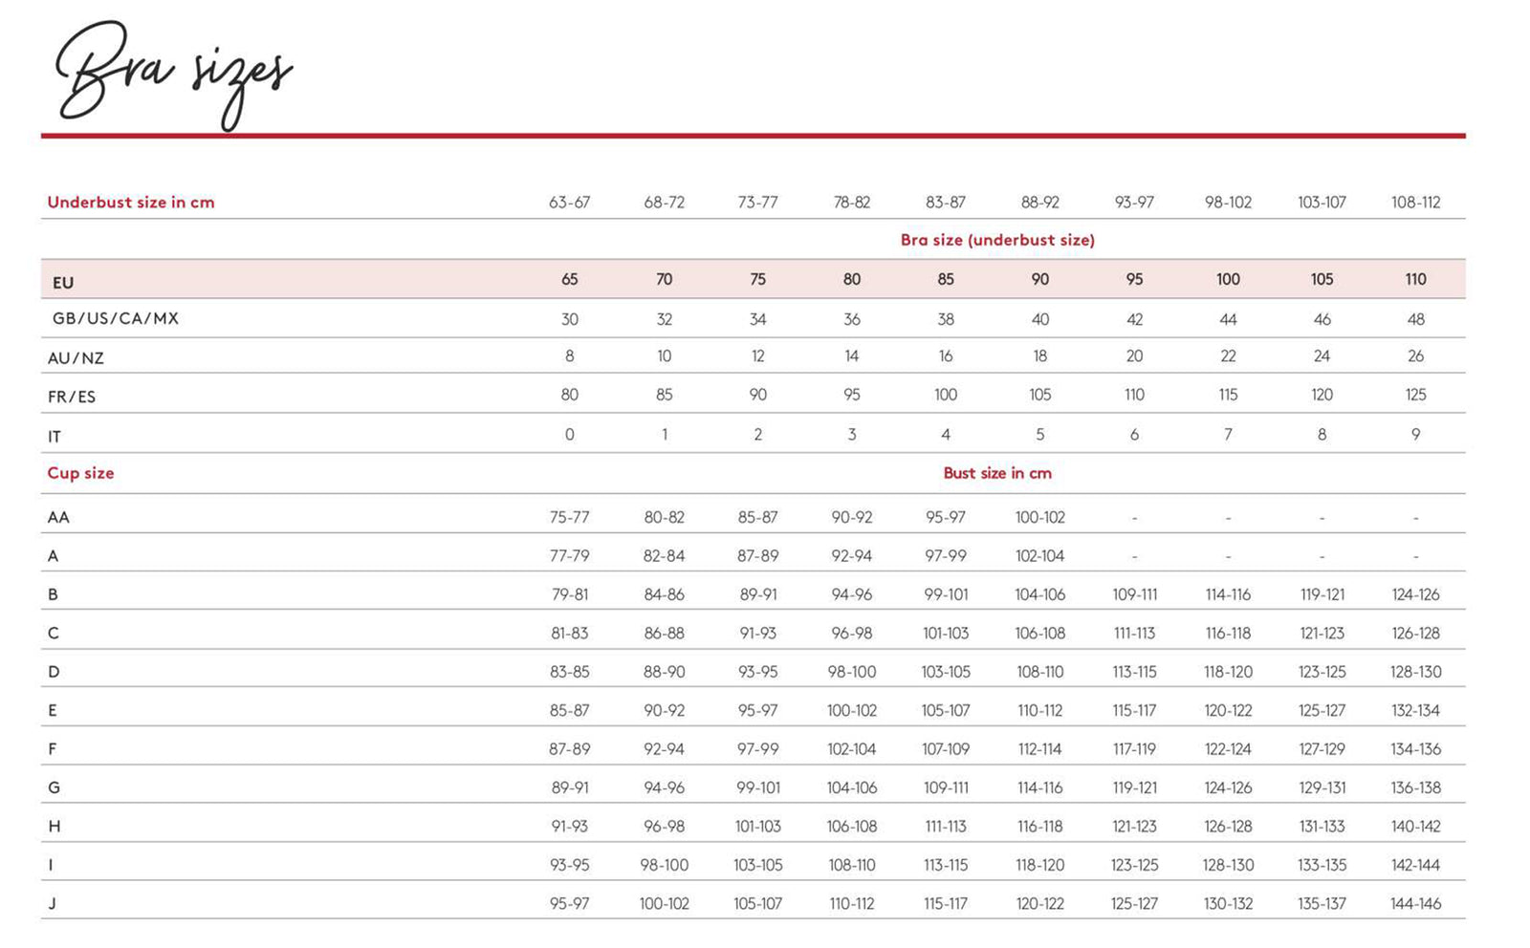The image size is (1530, 948).
Task: Click the IT row label
Action: 55,437
